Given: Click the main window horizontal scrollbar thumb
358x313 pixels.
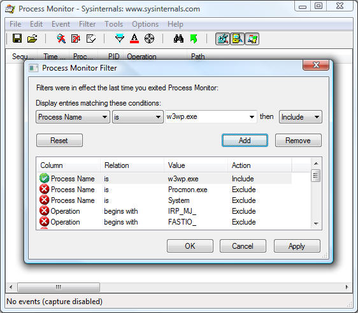Looking at the screenshot, I should tap(59, 287).
